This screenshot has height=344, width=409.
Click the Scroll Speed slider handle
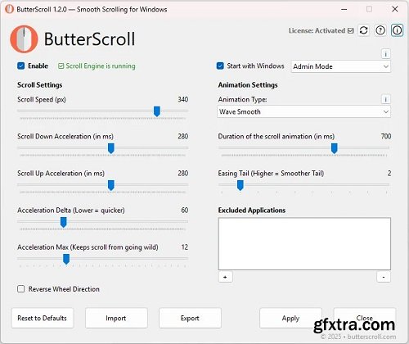point(157,111)
